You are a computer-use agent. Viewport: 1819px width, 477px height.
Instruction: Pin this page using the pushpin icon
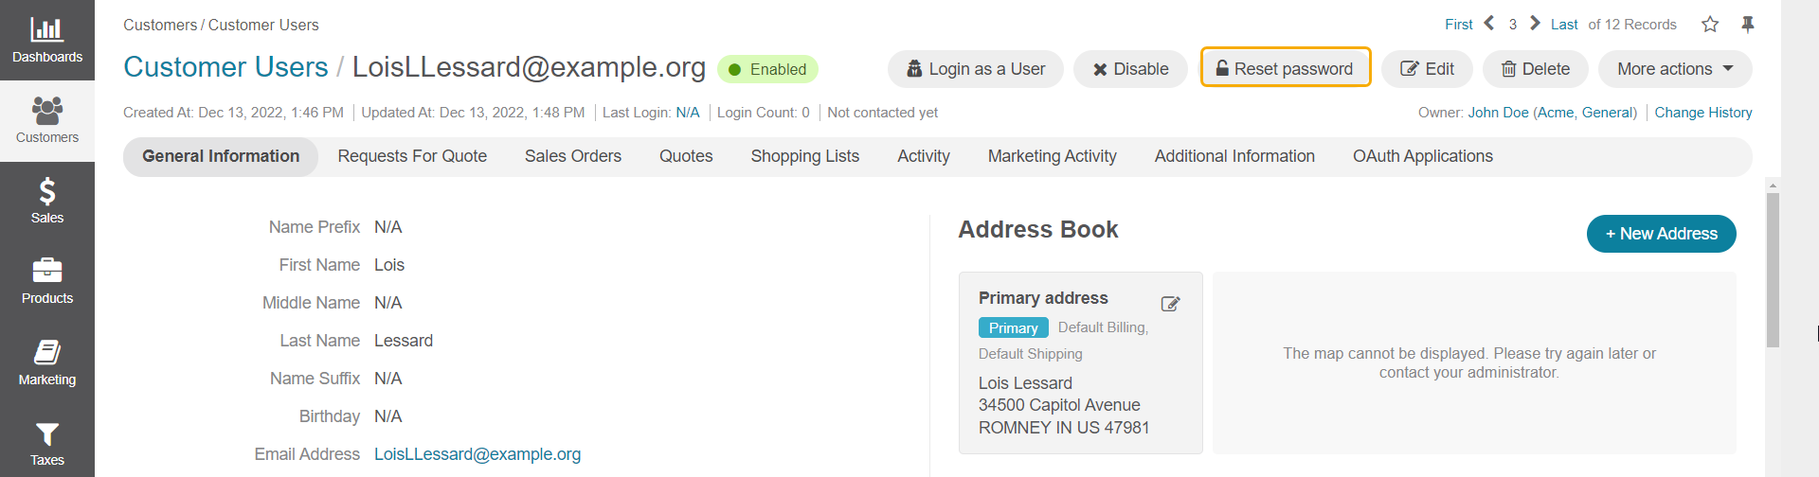point(1748,25)
